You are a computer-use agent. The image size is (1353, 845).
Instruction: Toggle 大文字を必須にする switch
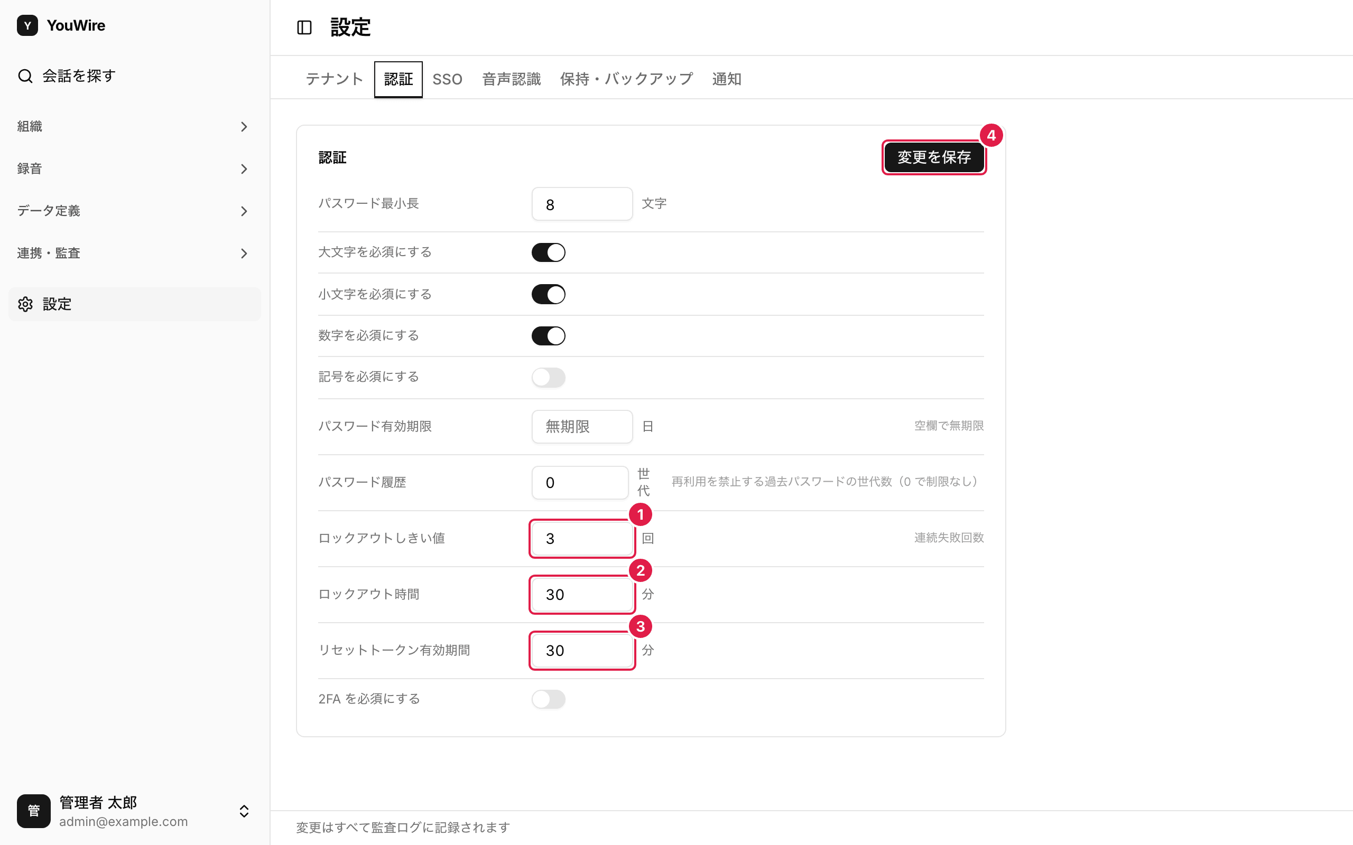click(548, 252)
